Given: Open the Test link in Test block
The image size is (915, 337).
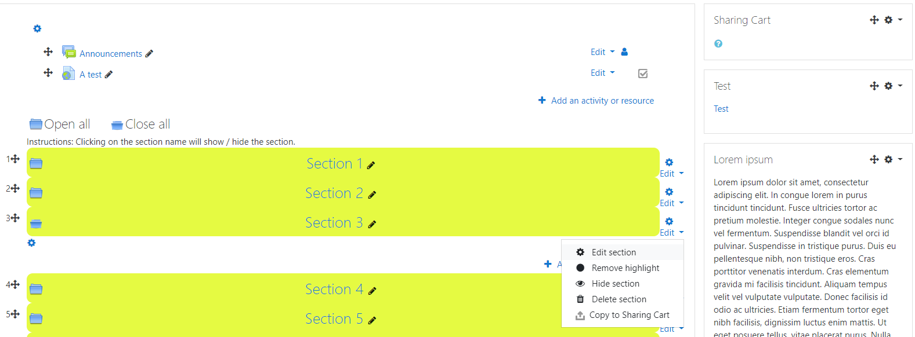Looking at the screenshot, I should click(x=721, y=109).
